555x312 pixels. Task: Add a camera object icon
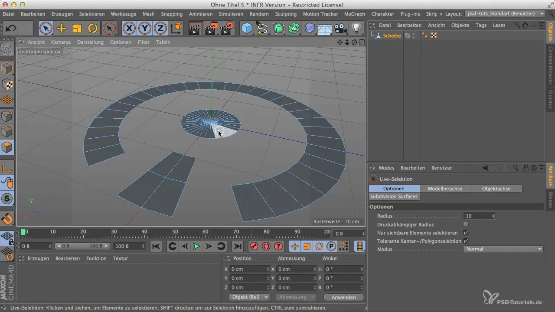click(341, 29)
